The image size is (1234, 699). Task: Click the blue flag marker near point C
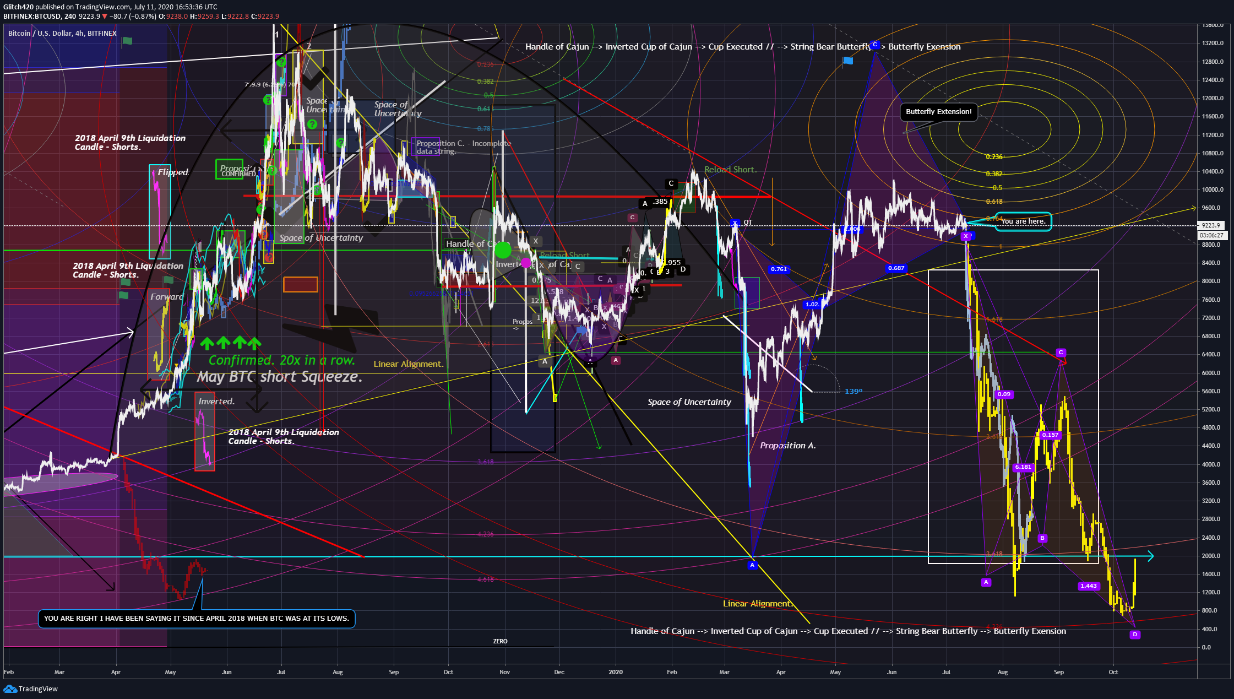[x=848, y=61]
